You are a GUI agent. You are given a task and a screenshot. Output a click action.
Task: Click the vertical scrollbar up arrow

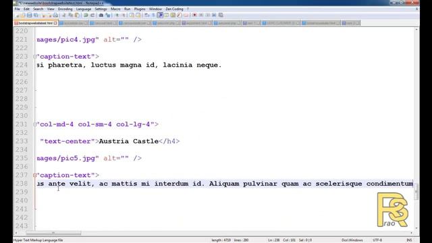click(416, 30)
